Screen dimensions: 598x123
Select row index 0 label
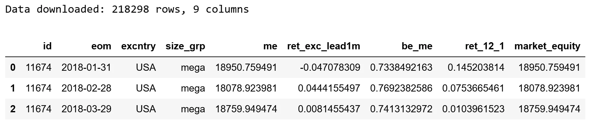(13, 68)
